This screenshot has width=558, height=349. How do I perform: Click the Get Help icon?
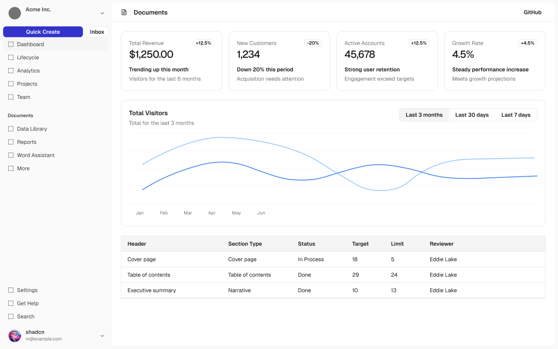click(11, 303)
